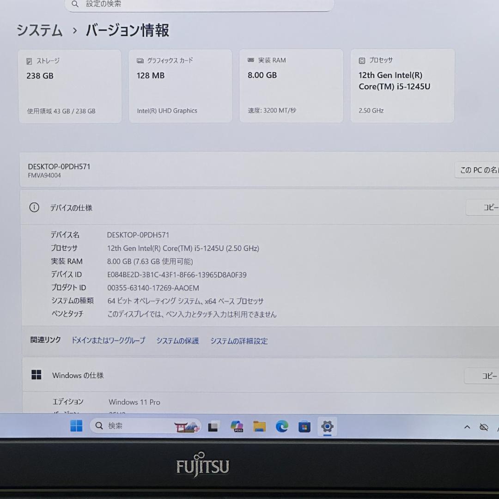The width and height of the screenshot is (499, 499).
Task: Click the storage card showing 238 GB
Action: [70, 85]
